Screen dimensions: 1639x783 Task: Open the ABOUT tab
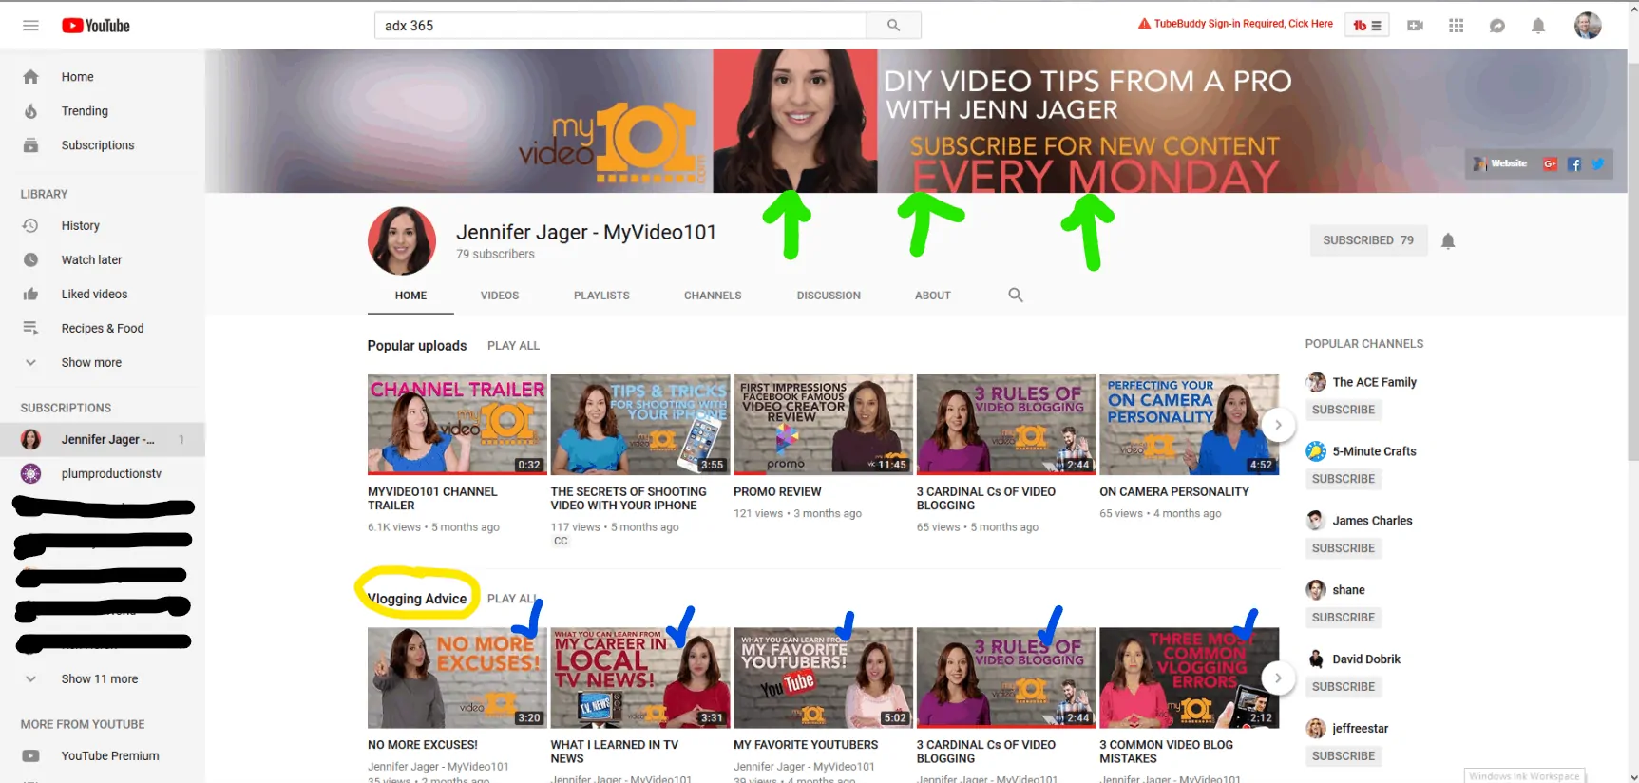click(932, 296)
